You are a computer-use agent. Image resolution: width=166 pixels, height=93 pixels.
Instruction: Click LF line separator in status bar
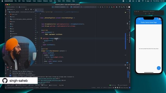[102, 88]
